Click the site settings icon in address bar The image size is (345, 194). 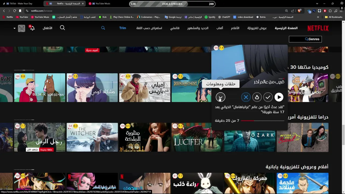(x=27, y=11)
